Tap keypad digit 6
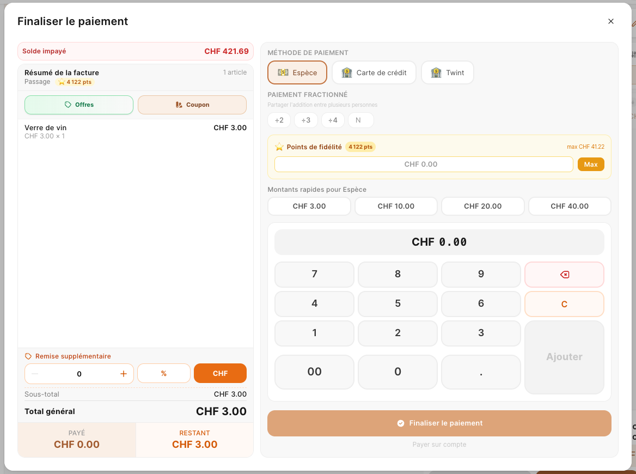The image size is (636, 474). [x=481, y=303]
